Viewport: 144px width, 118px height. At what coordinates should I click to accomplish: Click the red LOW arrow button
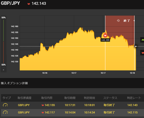point(142,53)
